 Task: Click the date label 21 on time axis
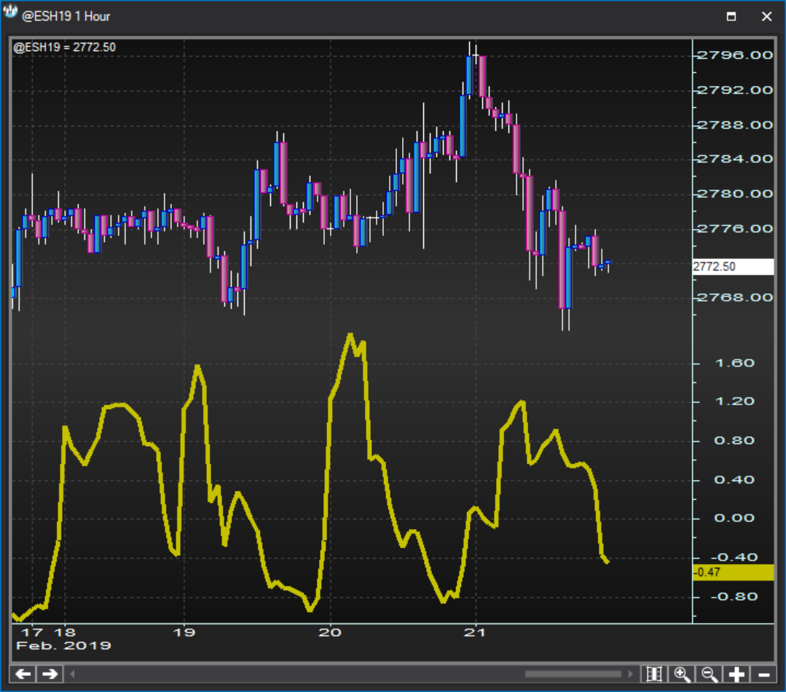475,632
